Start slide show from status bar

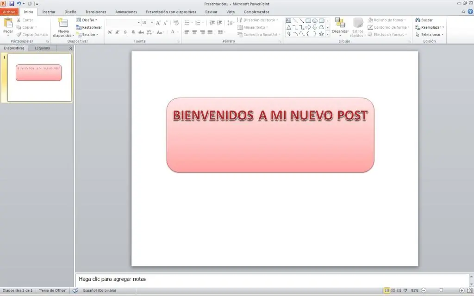(x=405, y=290)
